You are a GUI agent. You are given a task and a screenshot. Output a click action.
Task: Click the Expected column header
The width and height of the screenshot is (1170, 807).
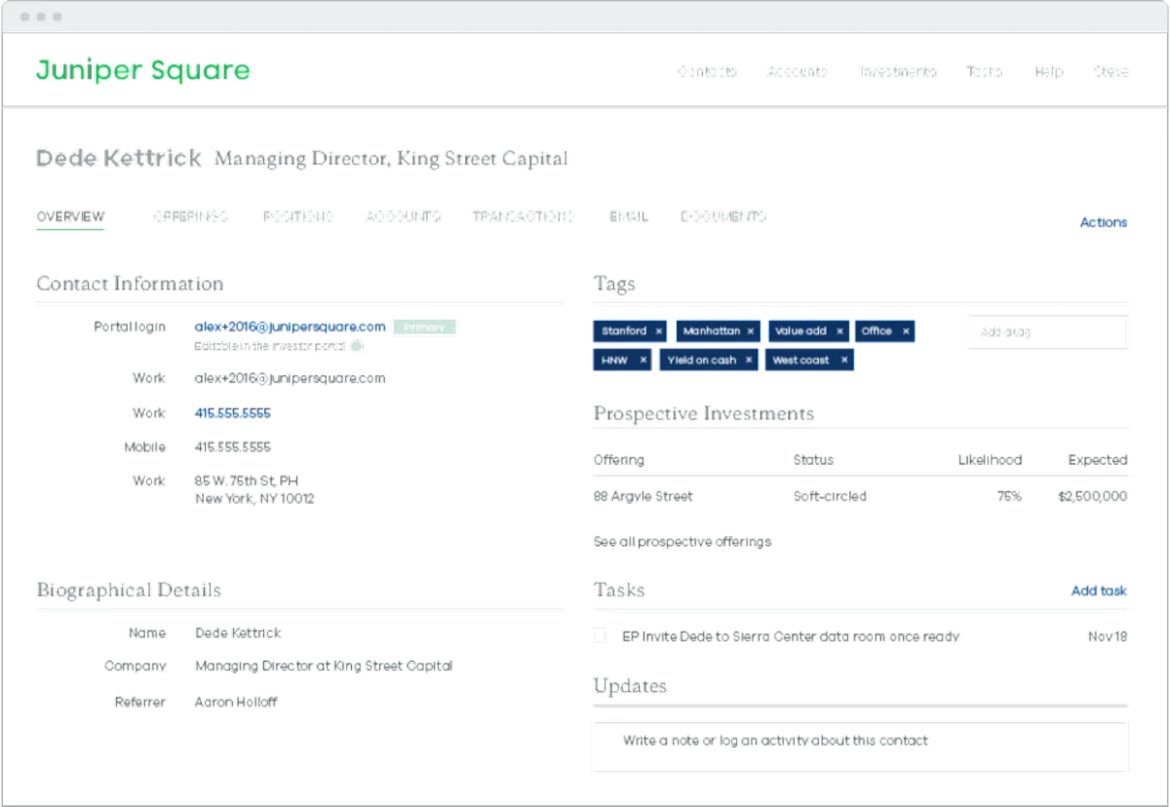pos(1098,460)
